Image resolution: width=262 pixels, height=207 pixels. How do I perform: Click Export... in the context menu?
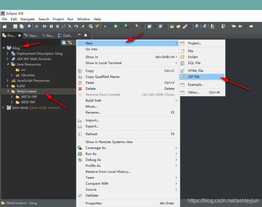128,126
